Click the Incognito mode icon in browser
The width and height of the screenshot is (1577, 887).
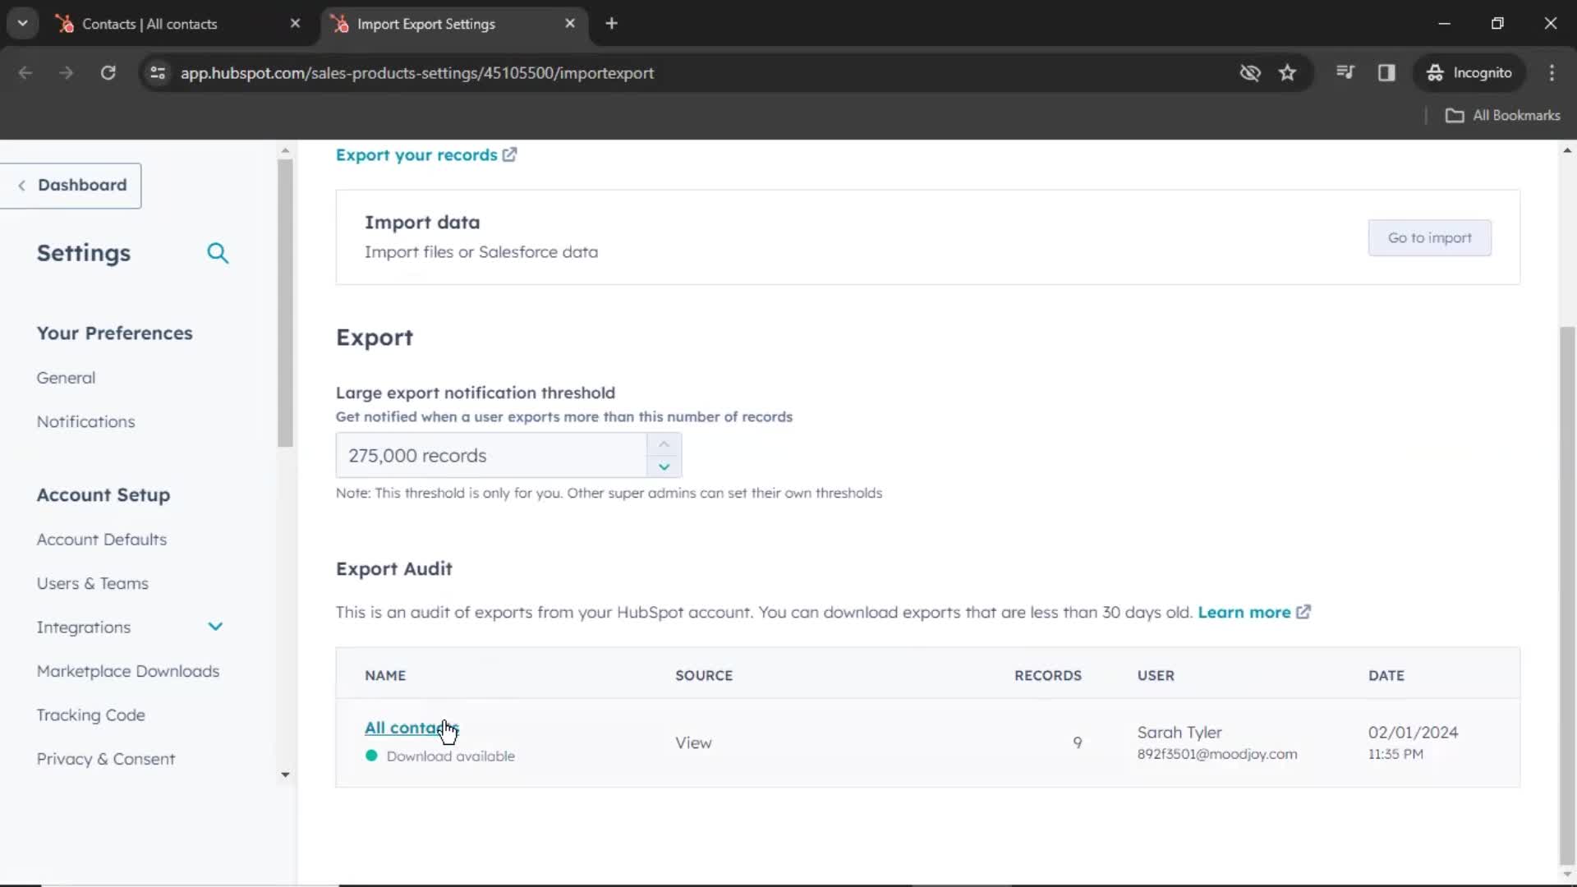tap(1433, 72)
